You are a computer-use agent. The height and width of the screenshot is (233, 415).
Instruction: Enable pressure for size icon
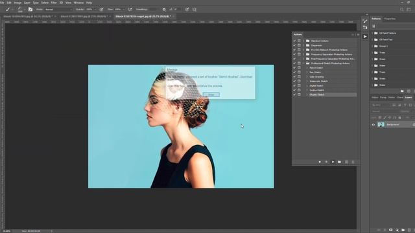click(x=187, y=9)
